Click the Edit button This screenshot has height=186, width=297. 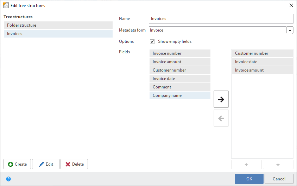pyautogui.click(x=46, y=164)
